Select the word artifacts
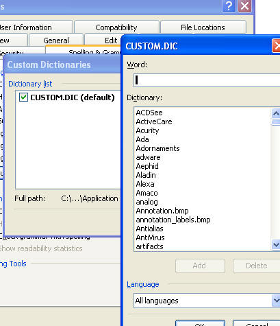The image size is (280, 326). pyautogui.click(x=149, y=246)
